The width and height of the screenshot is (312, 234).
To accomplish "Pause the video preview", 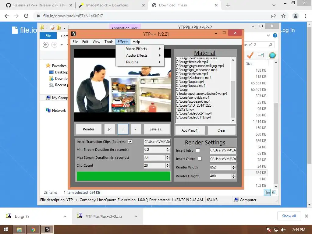I will click(x=123, y=129).
